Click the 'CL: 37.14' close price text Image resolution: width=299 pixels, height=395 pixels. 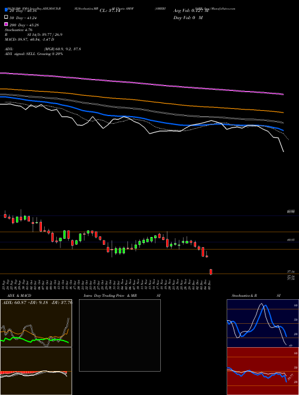[x=109, y=11]
